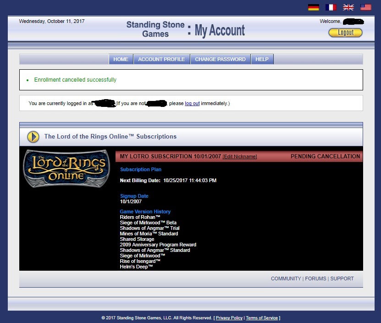The image size is (381, 323).
Task: Switch language with the German flag
Action: click(314, 7)
